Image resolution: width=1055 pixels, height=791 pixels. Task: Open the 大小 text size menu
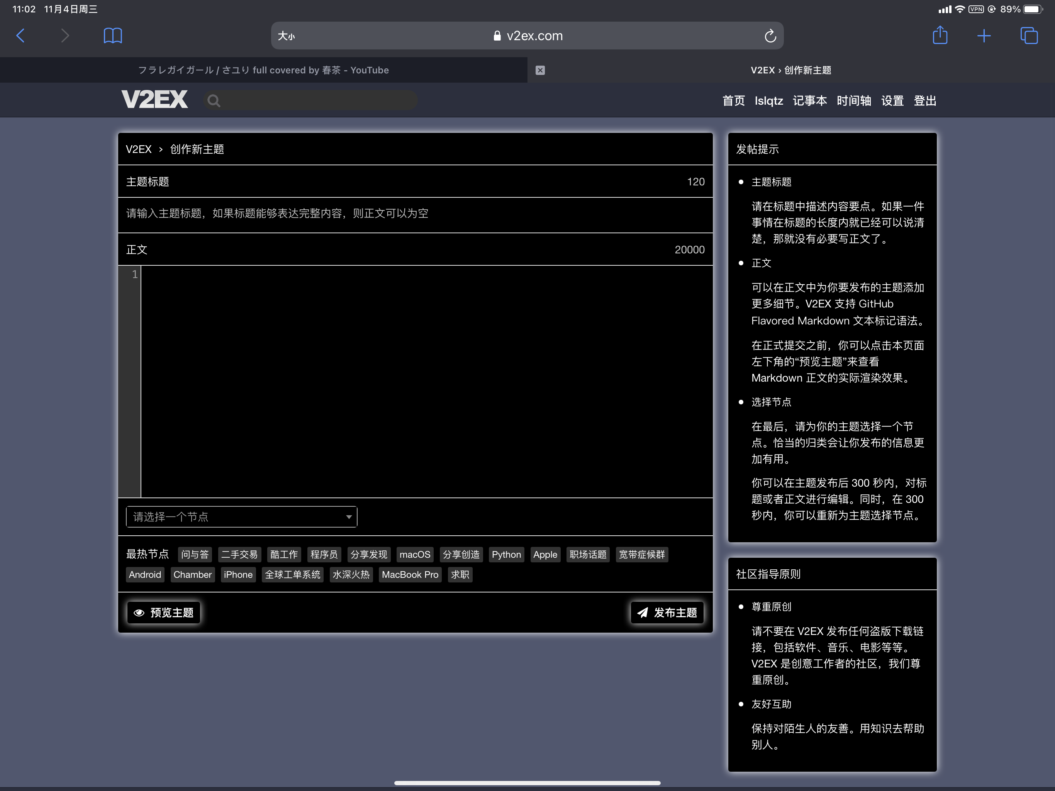pos(286,36)
